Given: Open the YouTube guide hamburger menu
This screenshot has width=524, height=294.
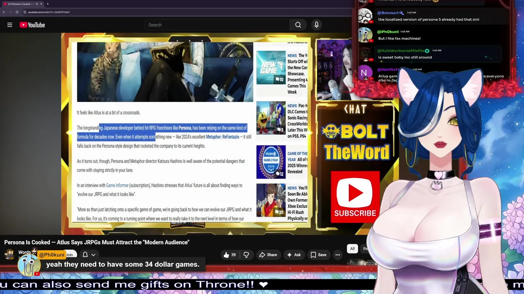Looking at the screenshot, I should [9, 25].
